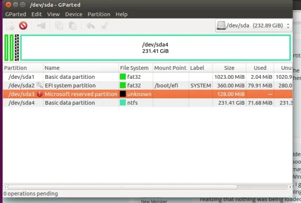Click the red warning icon beside /dev/sda3
The image size is (301, 203).
click(x=40, y=94)
